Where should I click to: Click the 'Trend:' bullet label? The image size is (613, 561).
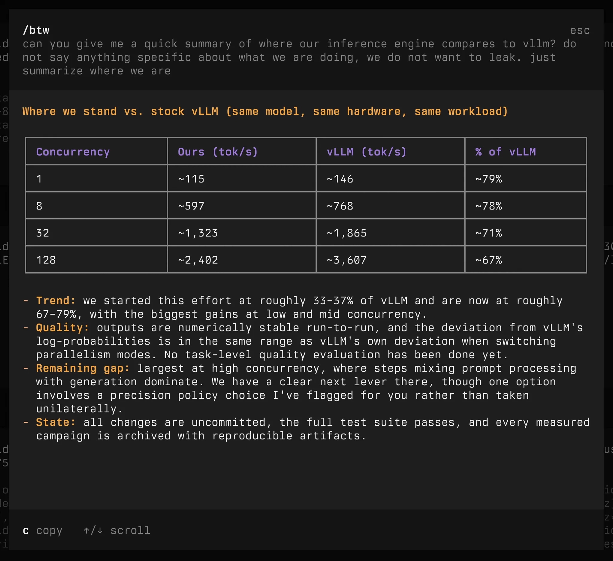[x=56, y=301]
